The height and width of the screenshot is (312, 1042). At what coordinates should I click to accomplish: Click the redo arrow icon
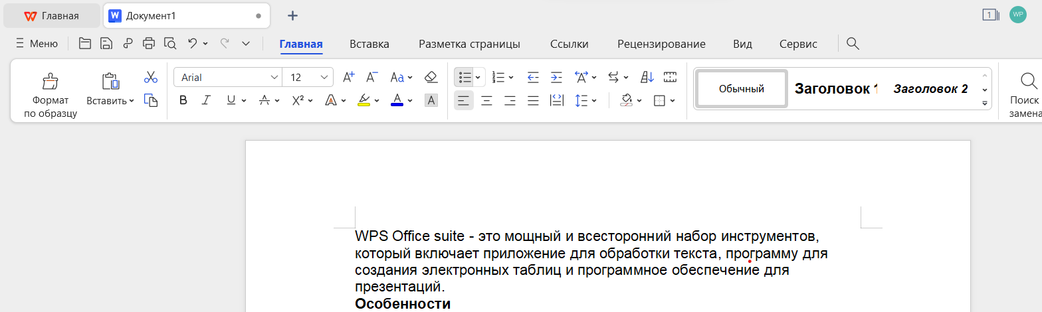(x=225, y=43)
